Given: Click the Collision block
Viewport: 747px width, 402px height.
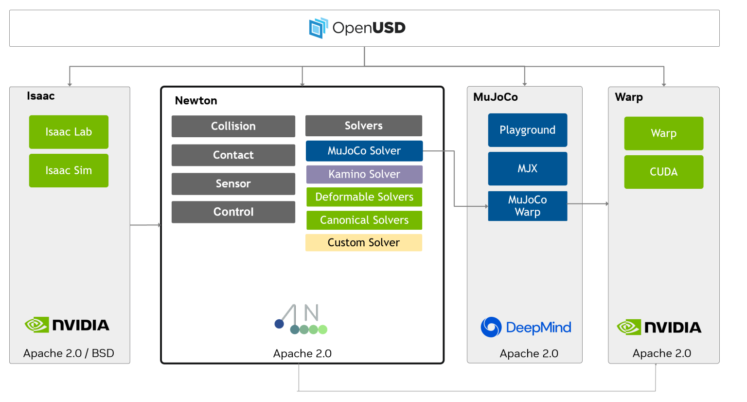Looking at the screenshot, I should [233, 126].
